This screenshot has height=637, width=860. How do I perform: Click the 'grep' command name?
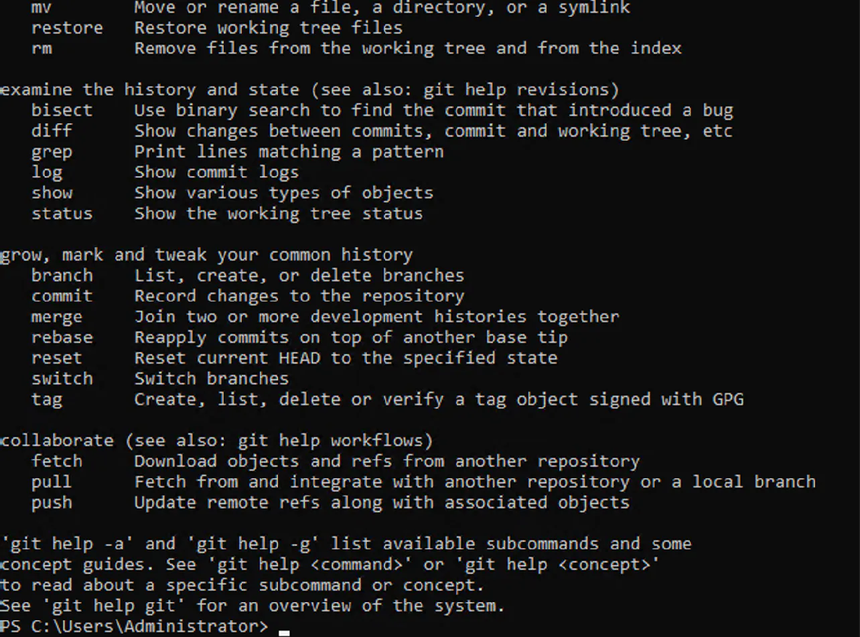(x=52, y=151)
